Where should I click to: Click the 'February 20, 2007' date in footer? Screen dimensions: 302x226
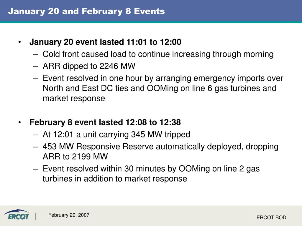click(69, 215)
